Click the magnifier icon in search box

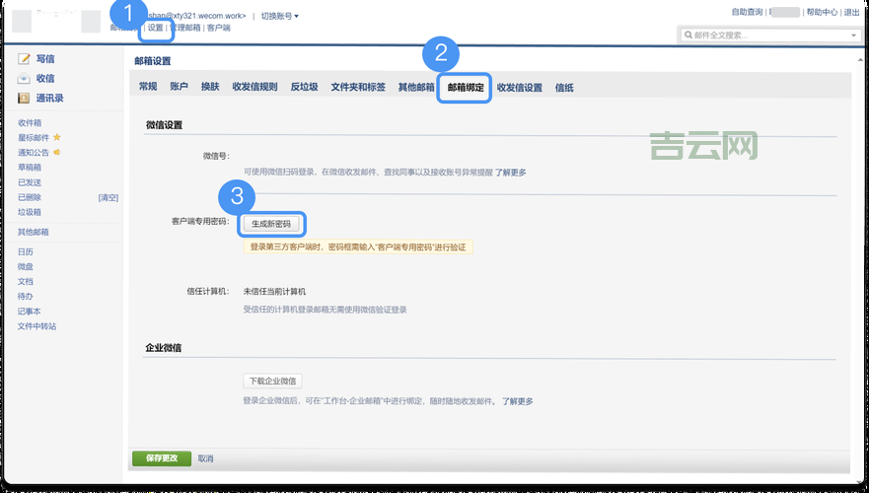688,35
